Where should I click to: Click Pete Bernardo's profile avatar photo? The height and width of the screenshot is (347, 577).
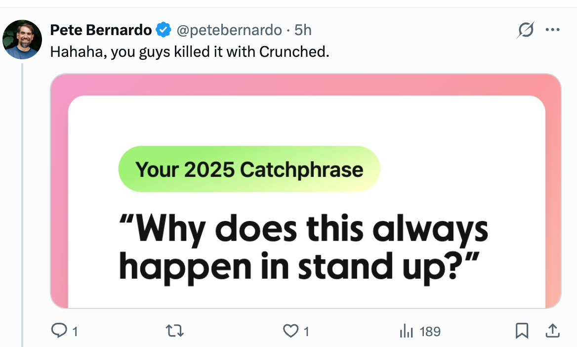click(x=22, y=40)
